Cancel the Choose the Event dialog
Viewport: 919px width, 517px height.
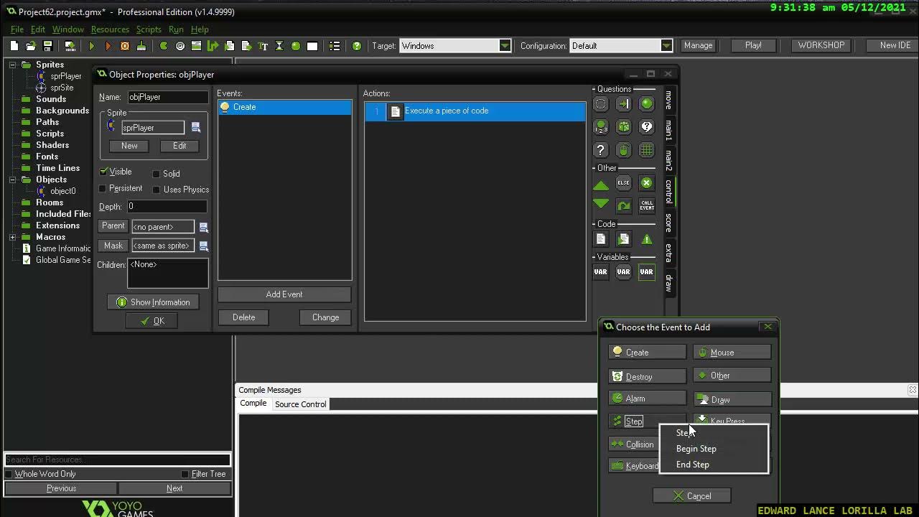click(691, 496)
